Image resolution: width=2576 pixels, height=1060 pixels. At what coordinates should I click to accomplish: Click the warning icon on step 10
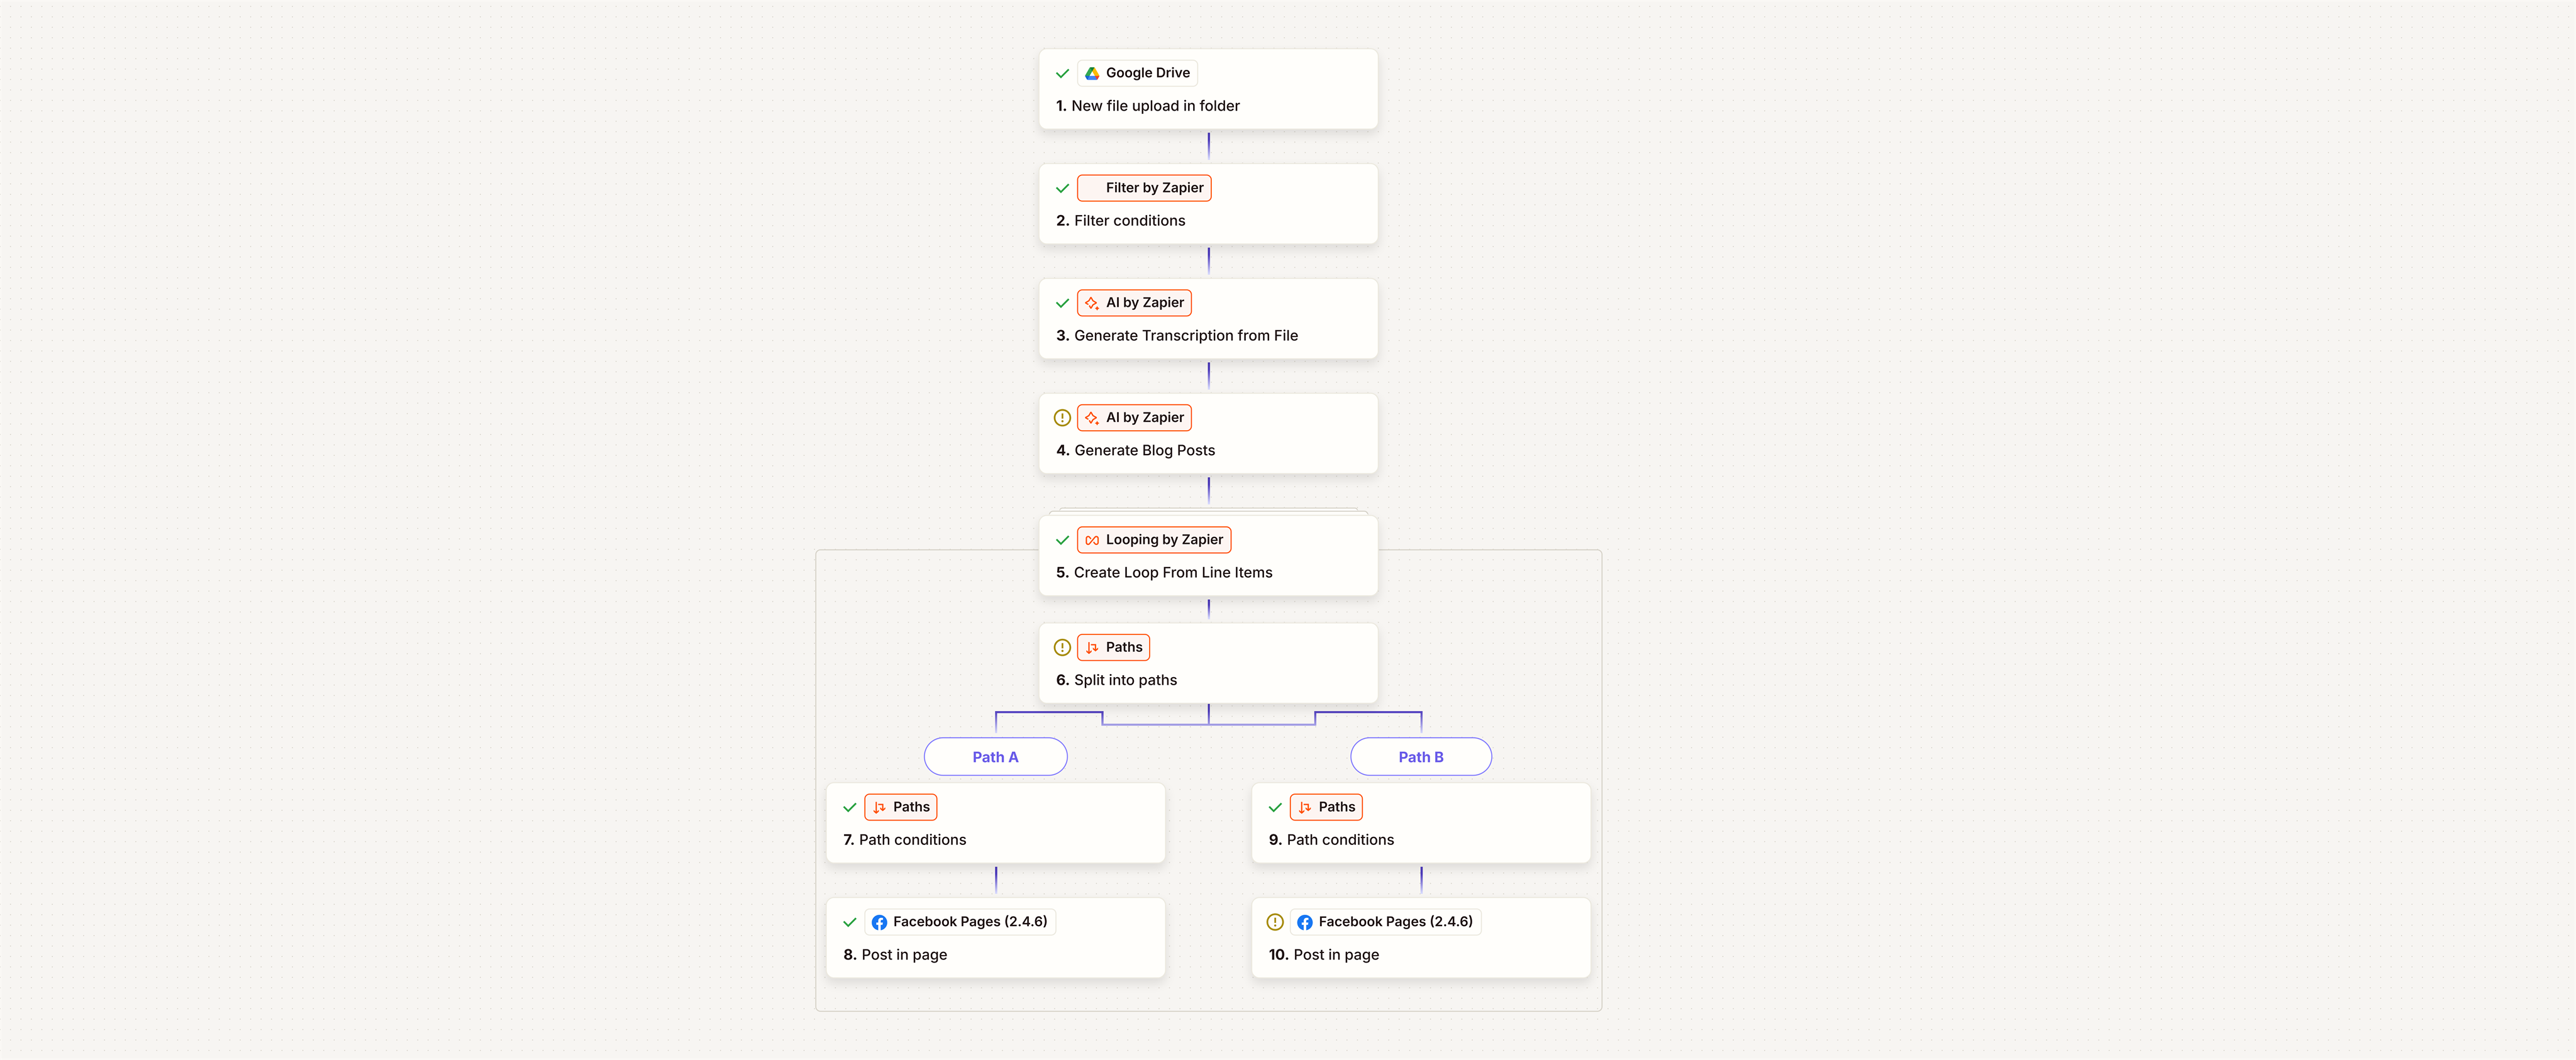pos(1275,922)
